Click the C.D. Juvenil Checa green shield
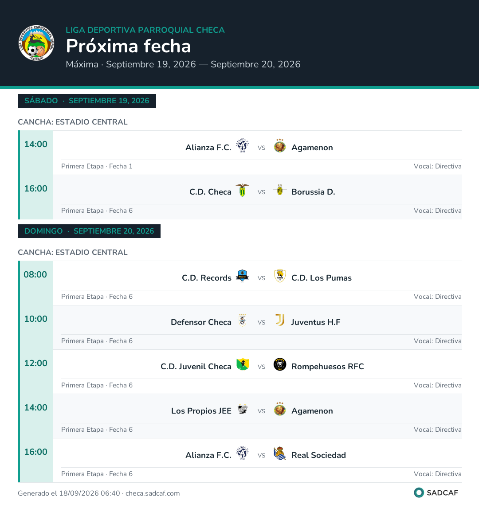The image size is (479, 516). pyautogui.click(x=242, y=365)
